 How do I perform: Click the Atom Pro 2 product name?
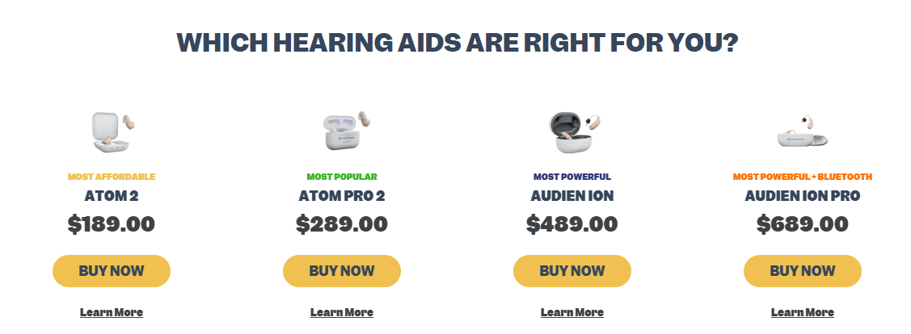342,196
